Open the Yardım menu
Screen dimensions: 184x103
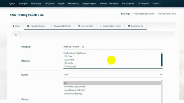155,4
